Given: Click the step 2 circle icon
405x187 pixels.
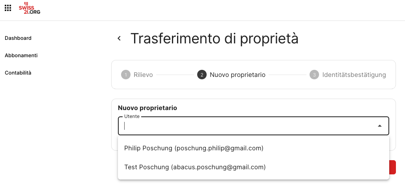Looking at the screenshot, I should pos(202,75).
